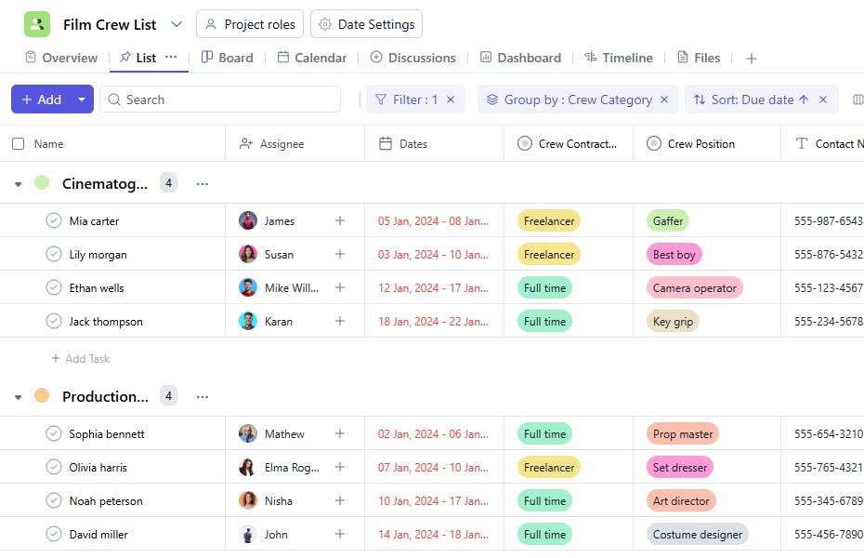Remove the Filter chip with its X
Screen dimensions: 864x558
click(451, 100)
